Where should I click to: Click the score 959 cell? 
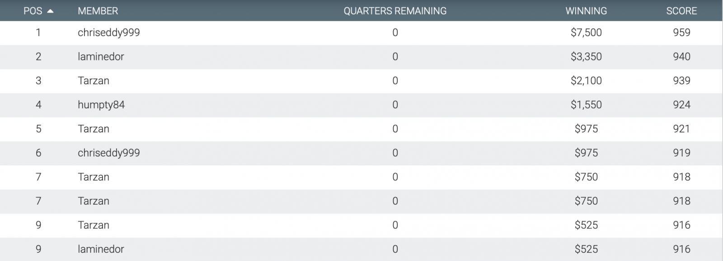coord(681,32)
